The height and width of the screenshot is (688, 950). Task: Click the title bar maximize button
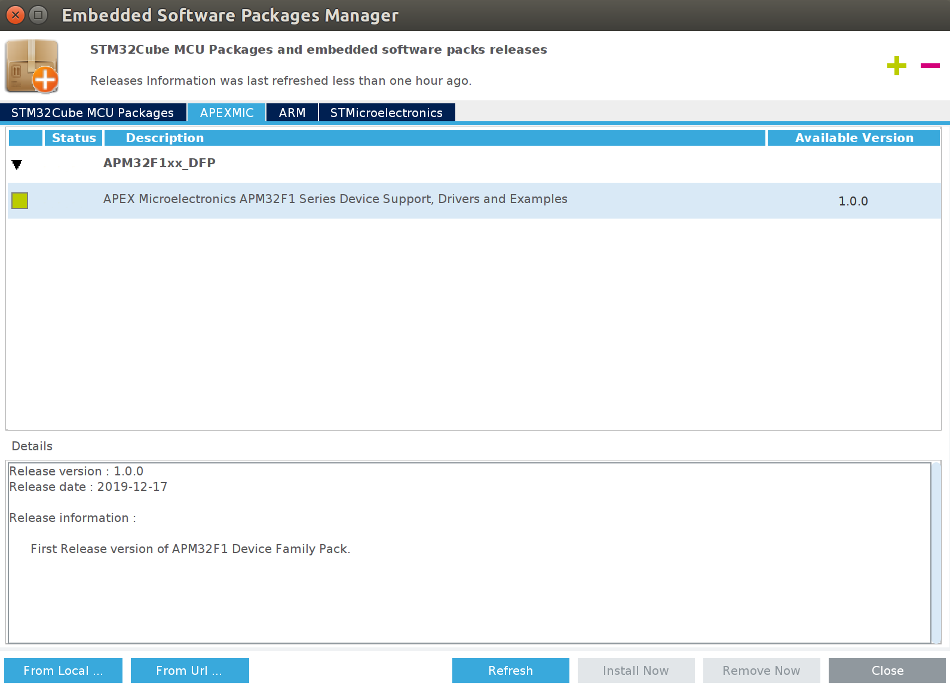click(x=38, y=15)
